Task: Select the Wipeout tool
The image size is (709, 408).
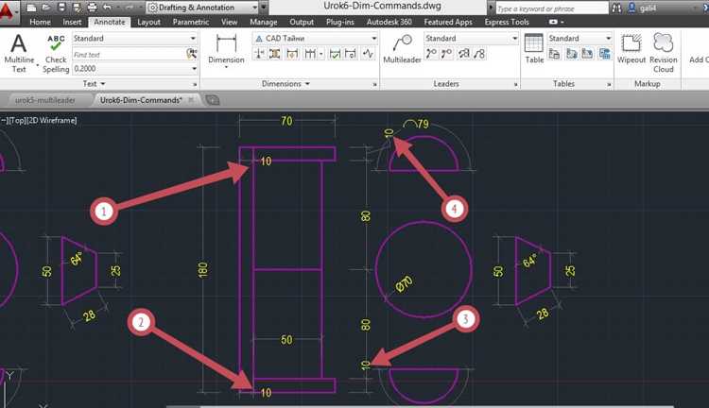Action: [x=631, y=49]
